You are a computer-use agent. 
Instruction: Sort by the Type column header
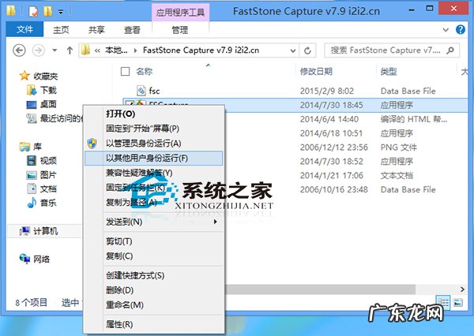tap(389, 72)
